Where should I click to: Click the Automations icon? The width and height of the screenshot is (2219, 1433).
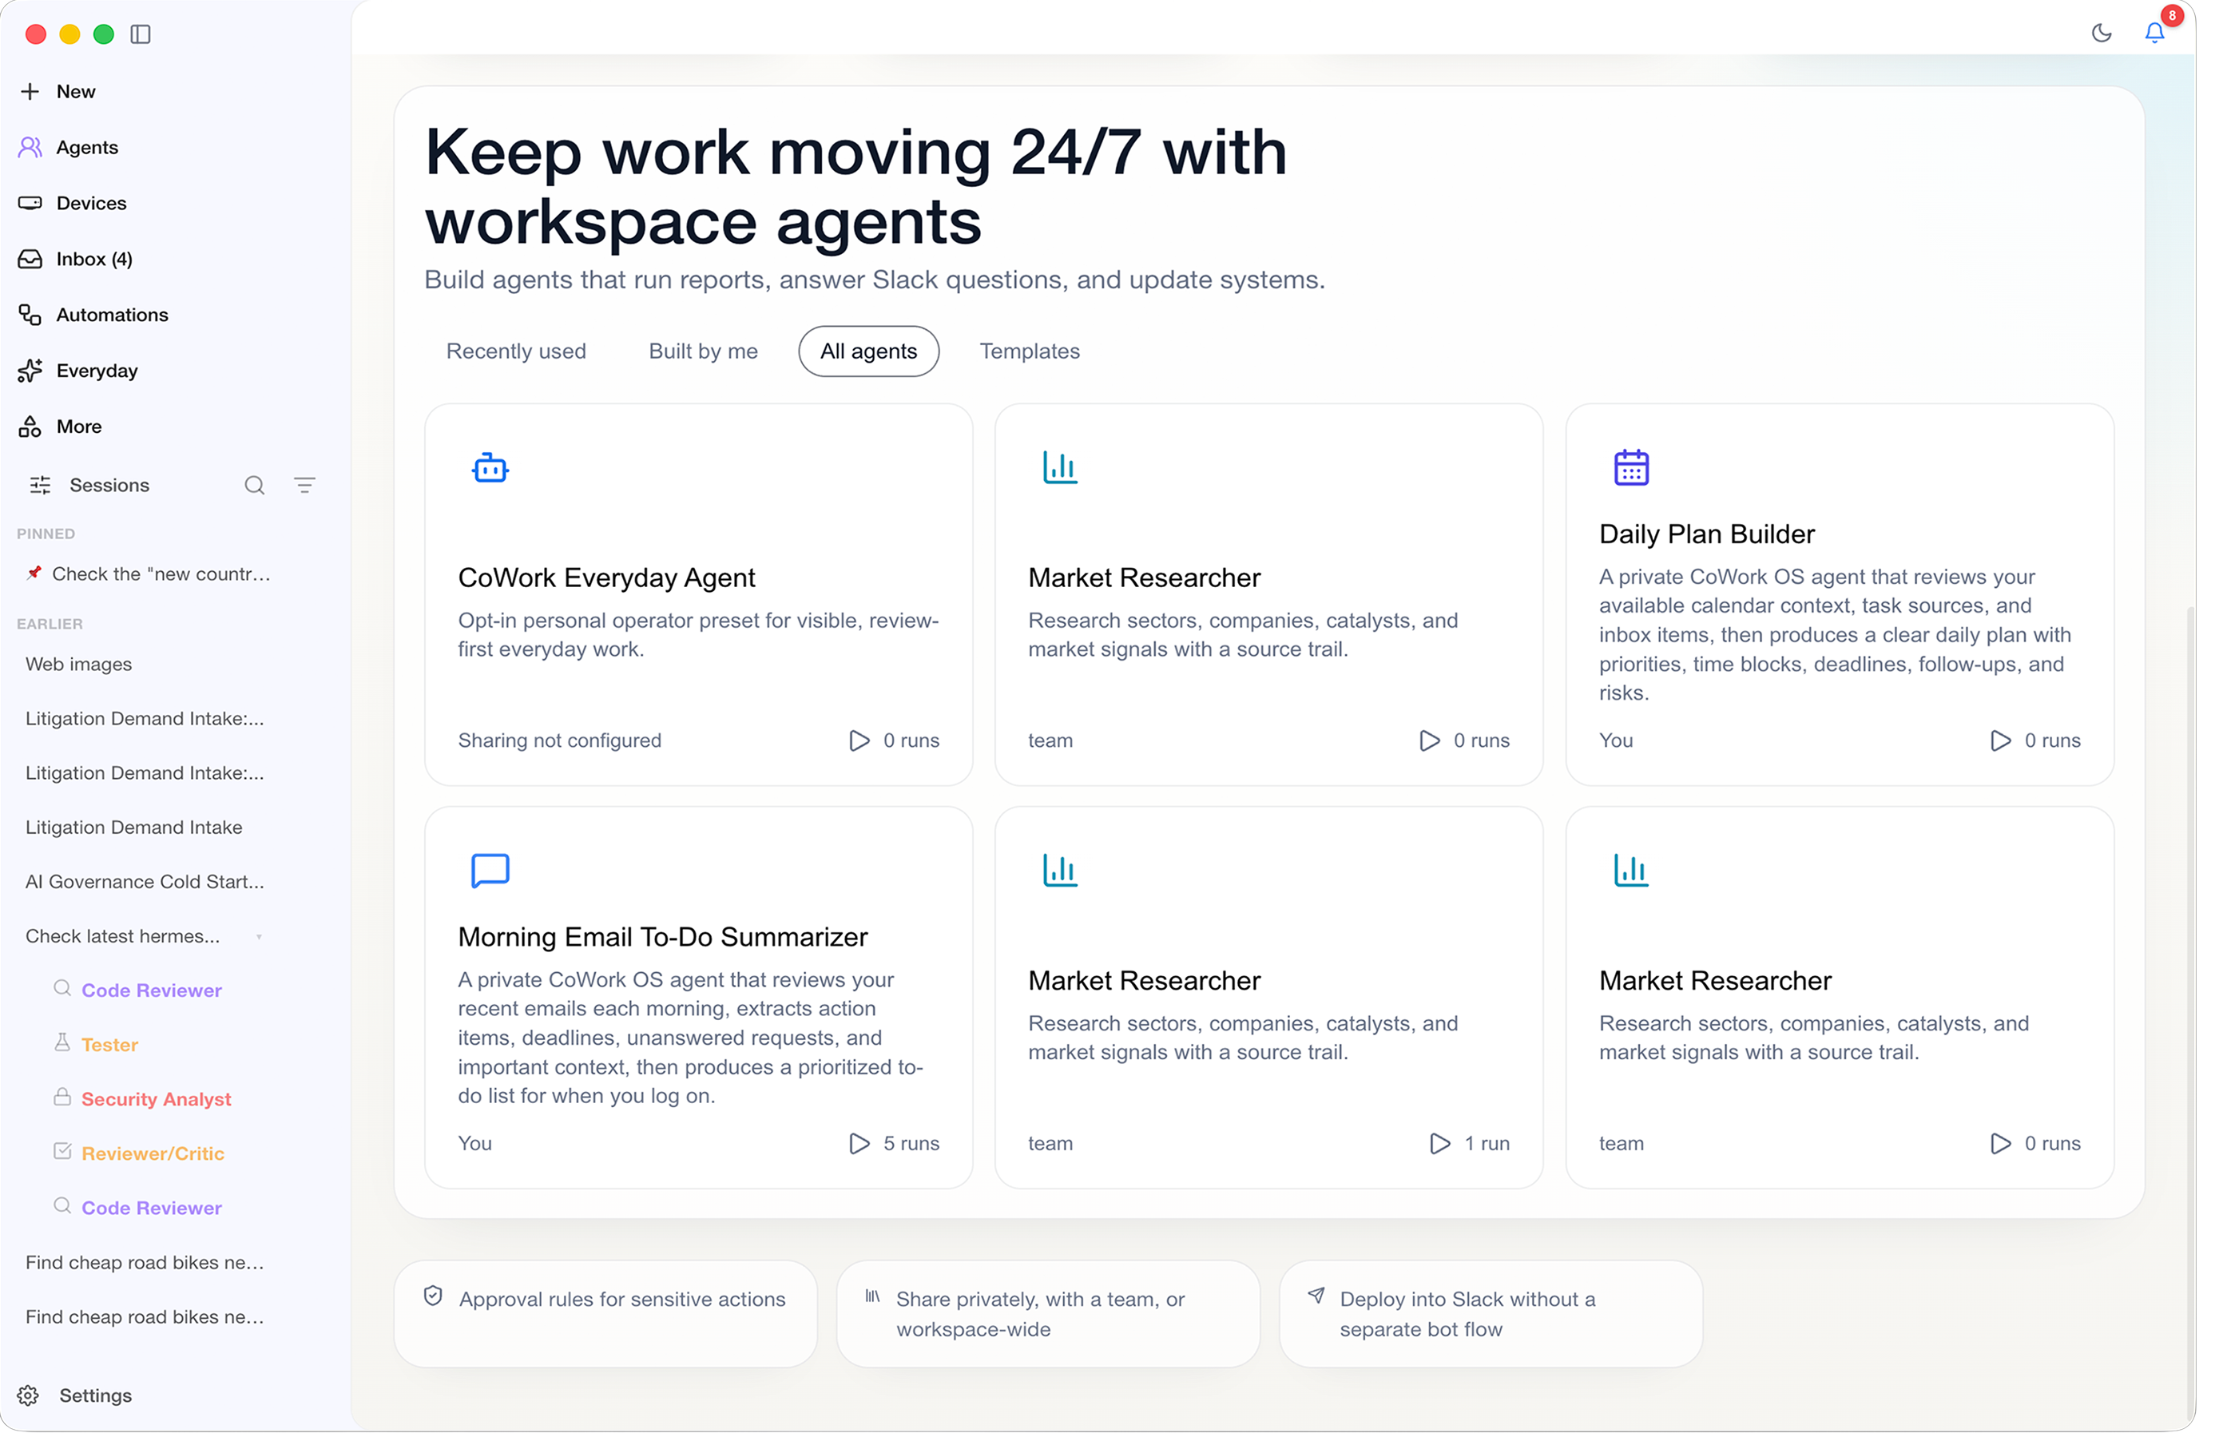(30, 315)
